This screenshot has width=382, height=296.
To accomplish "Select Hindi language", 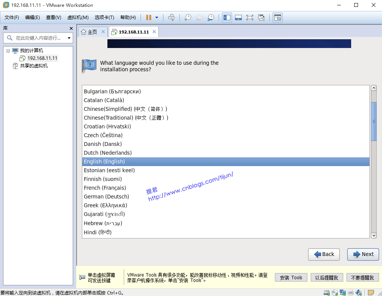I will 225,232.
